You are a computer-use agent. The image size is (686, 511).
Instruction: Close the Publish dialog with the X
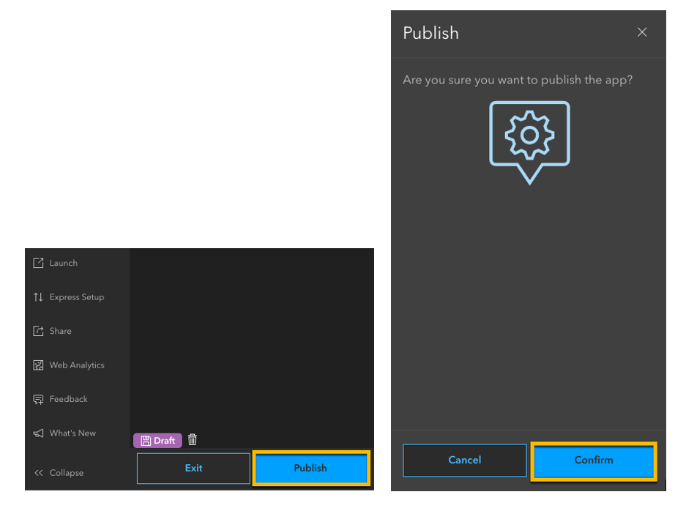(642, 32)
